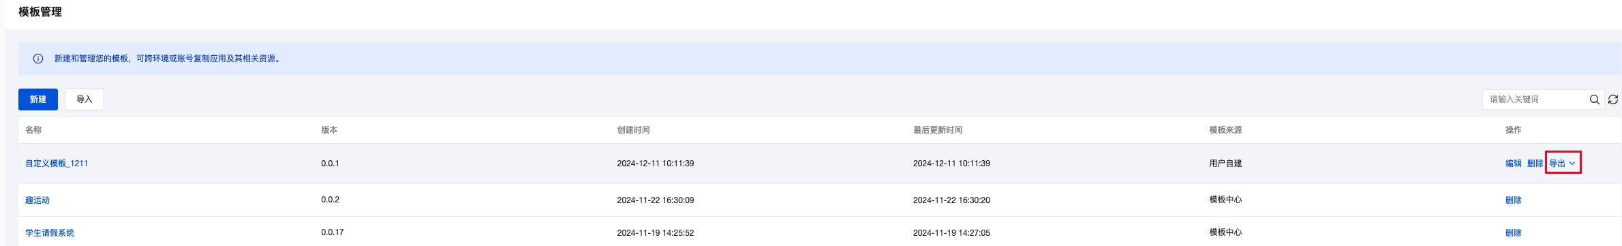Refresh the template list
Image resolution: width=1622 pixels, height=246 pixels.
pyautogui.click(x=1613, y=99)
